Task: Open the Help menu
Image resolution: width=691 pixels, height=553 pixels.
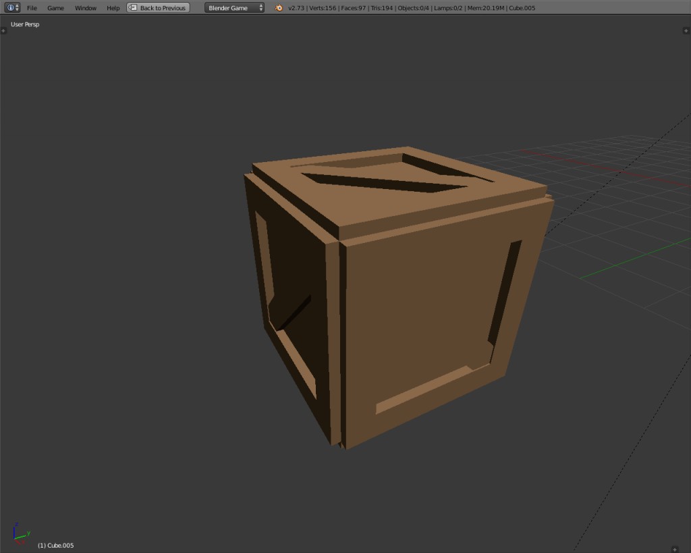Action: 113,8
